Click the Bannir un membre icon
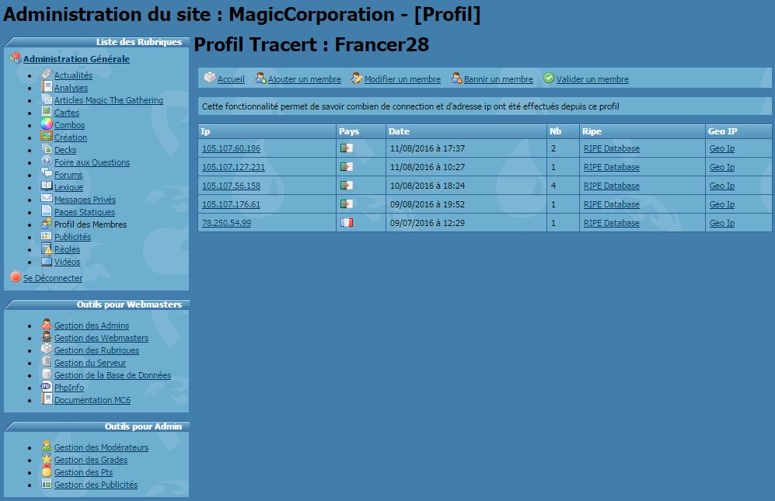Viewport: 775px width, 501px height. 457,78
